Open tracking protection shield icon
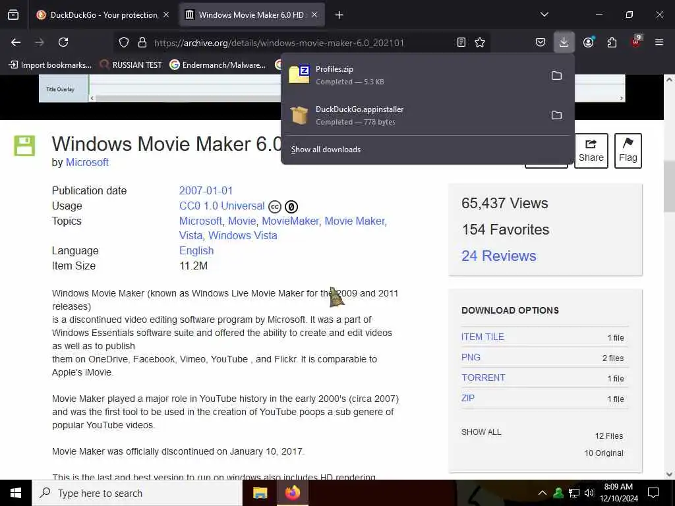Screen dimensions: 675x506 click(x=124, y=42)
